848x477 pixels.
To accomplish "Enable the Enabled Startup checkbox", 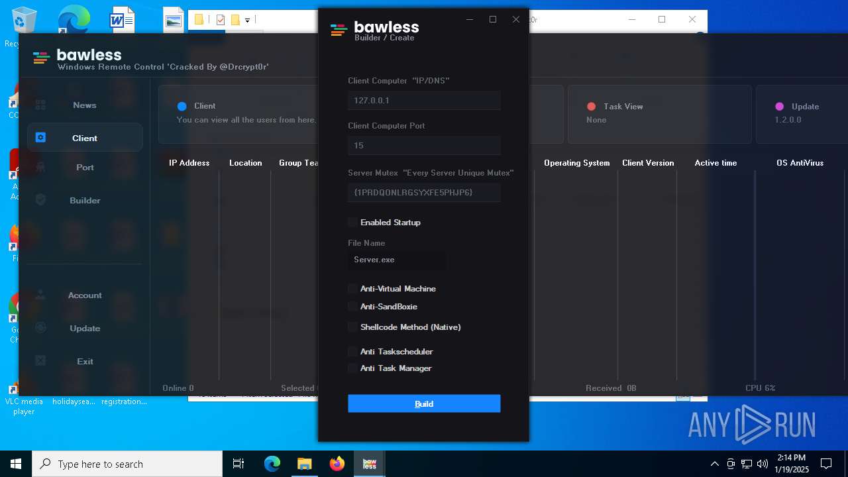I will tap(352, 222).
